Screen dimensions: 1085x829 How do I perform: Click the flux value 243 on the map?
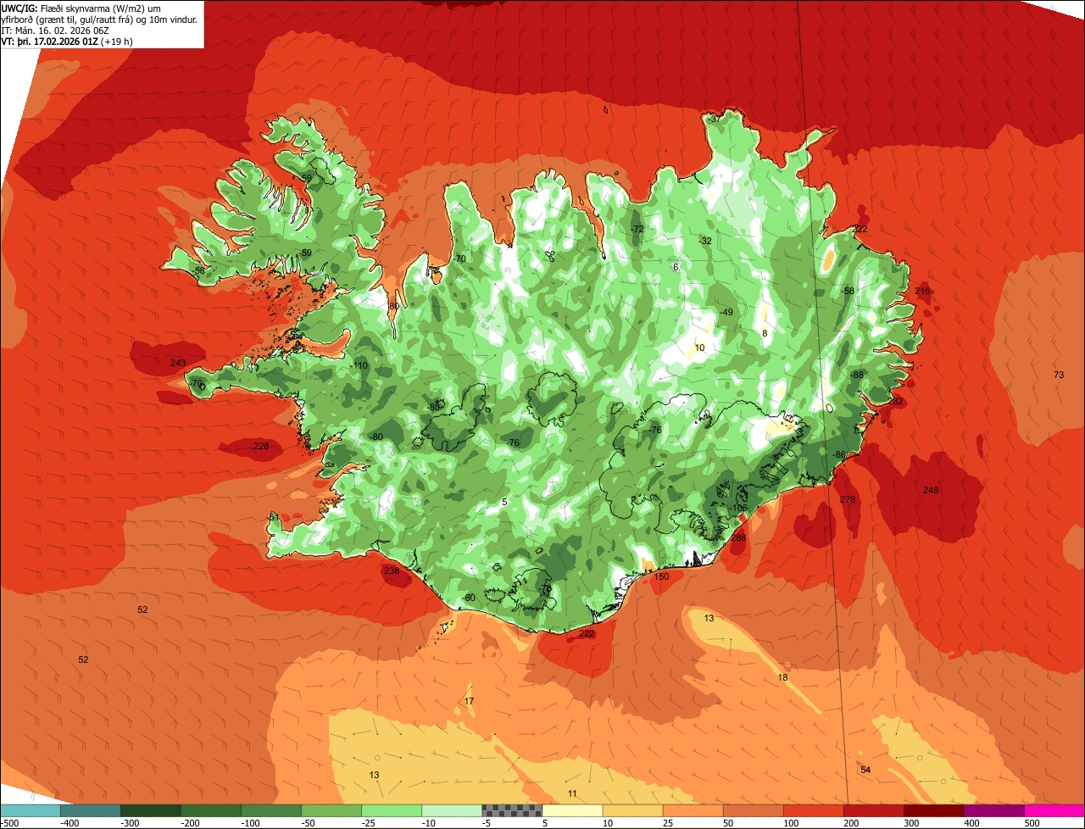tap(178, 364)
